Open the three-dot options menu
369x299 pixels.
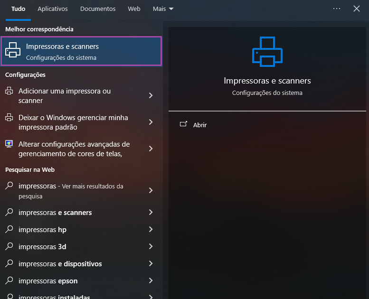click(x=337, y=9)
